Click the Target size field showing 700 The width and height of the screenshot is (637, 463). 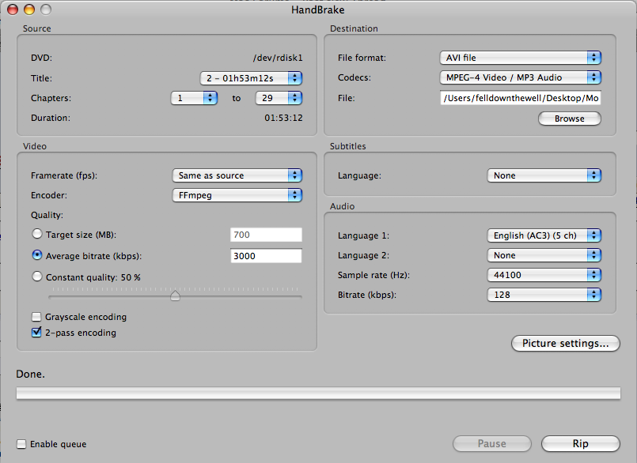tap(266, 235)
